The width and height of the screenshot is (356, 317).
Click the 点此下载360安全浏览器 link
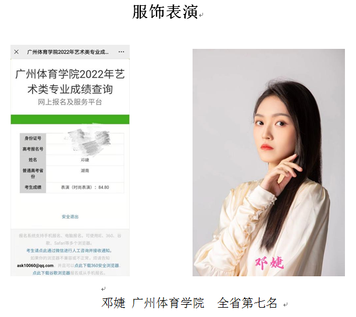click(x=97, y=265)
